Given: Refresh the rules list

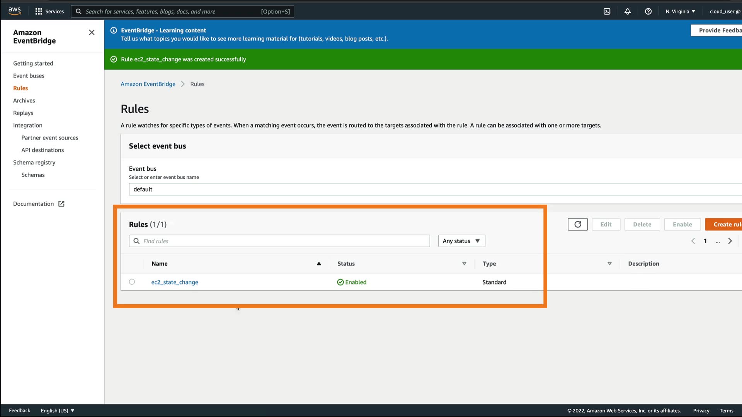Looking at the screenshot, I should pyautogui.click(x=577, y=224).
